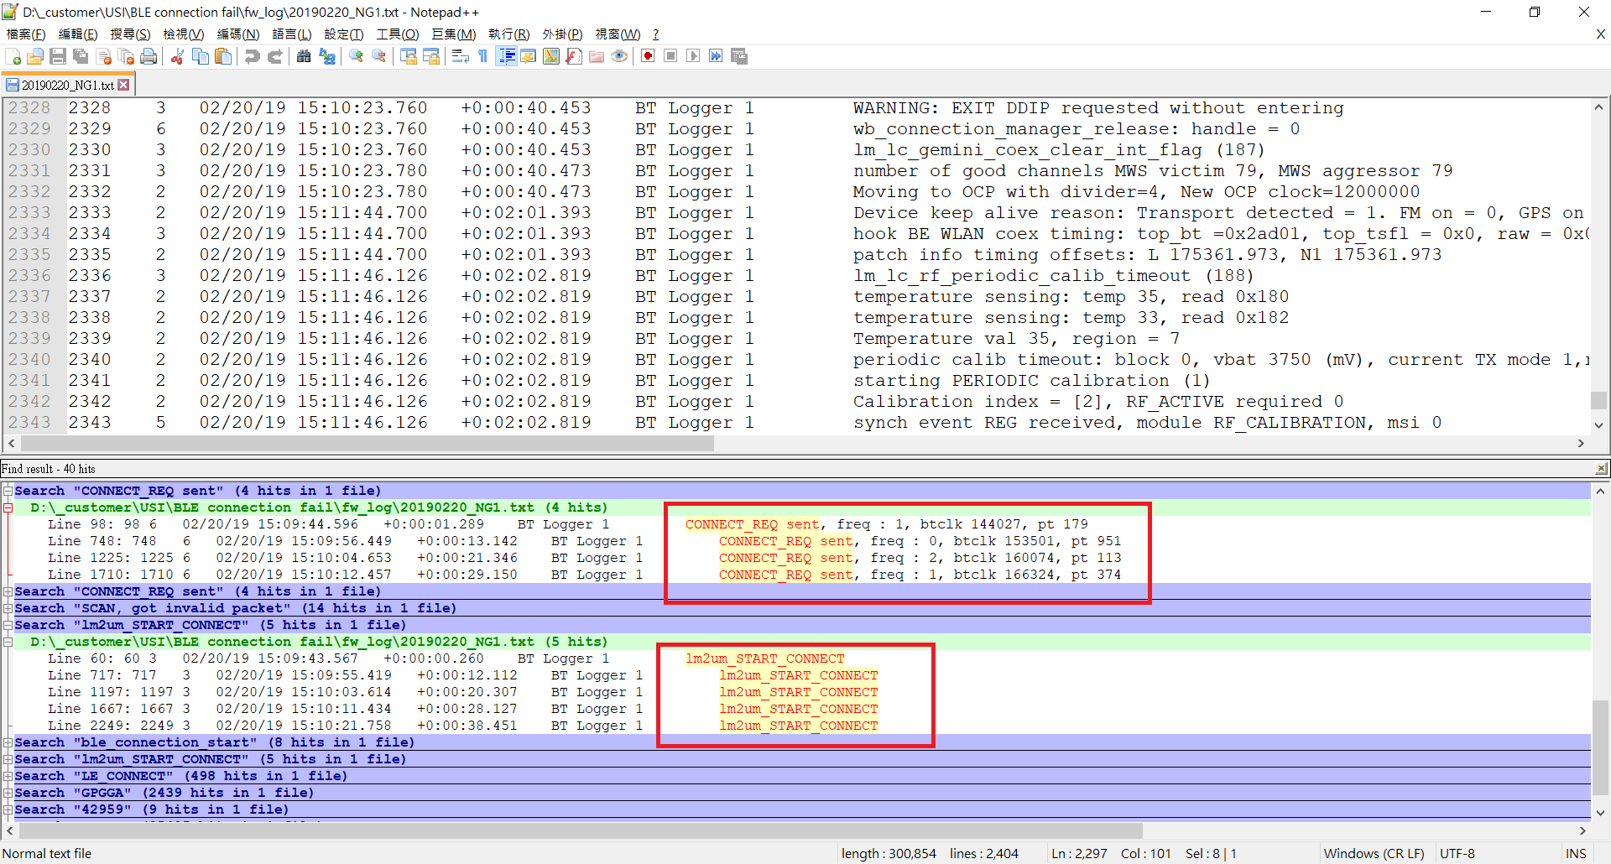This screenshot has height=864, width=1611.
Task: Close the Find result panel
Action: pyautogui.click(x=1601, y=469)
